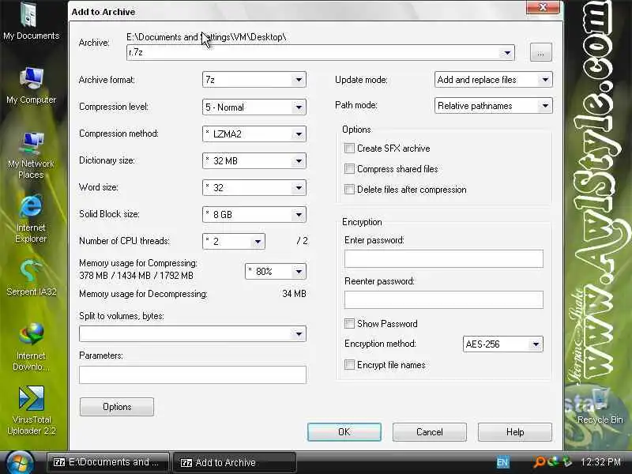Image resolution: width=632 pixels, height=474 pixels.
Task: Expand the Solid Block size 8 GB dropdown
Action: click(254, 214)
